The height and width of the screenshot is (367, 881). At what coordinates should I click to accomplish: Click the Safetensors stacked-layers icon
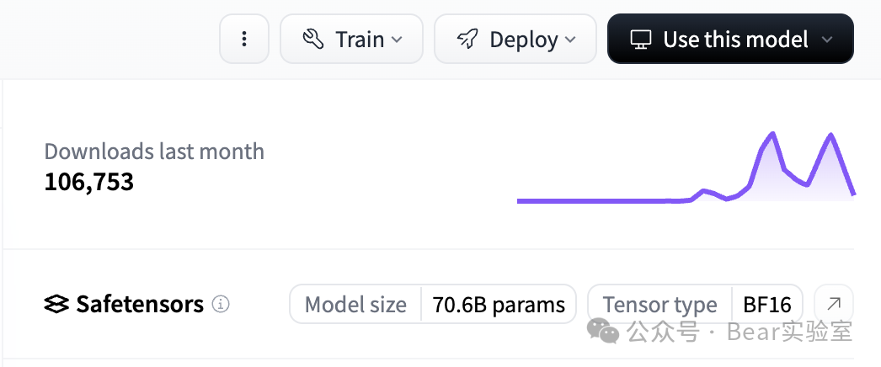click(56, 304)
